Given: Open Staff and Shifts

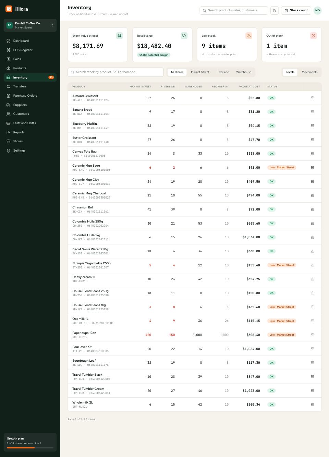Looking at the screenshot, I should click(30, 123).
